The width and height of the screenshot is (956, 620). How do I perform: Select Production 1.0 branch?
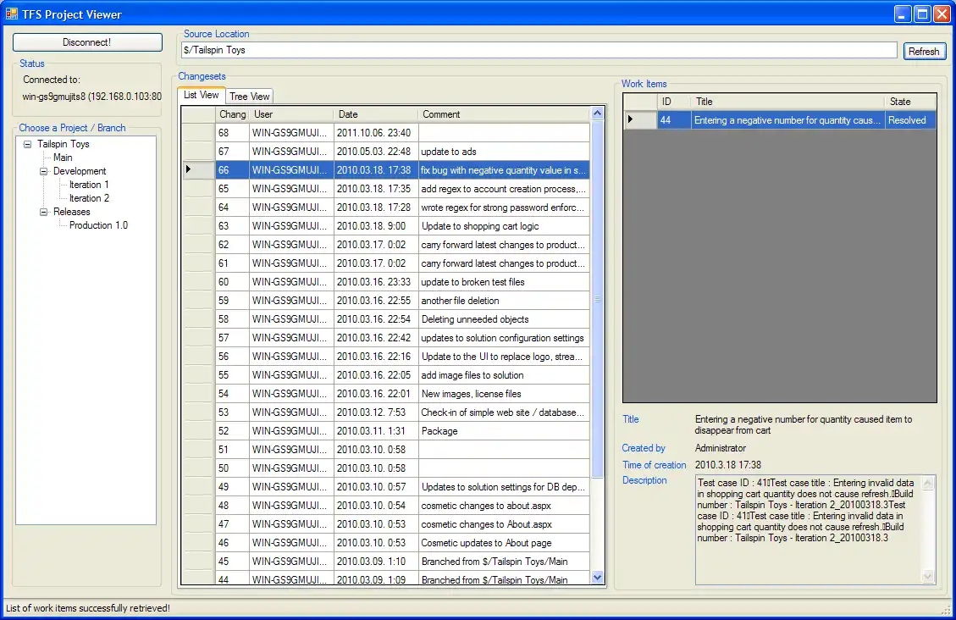(x=98, y=225)
